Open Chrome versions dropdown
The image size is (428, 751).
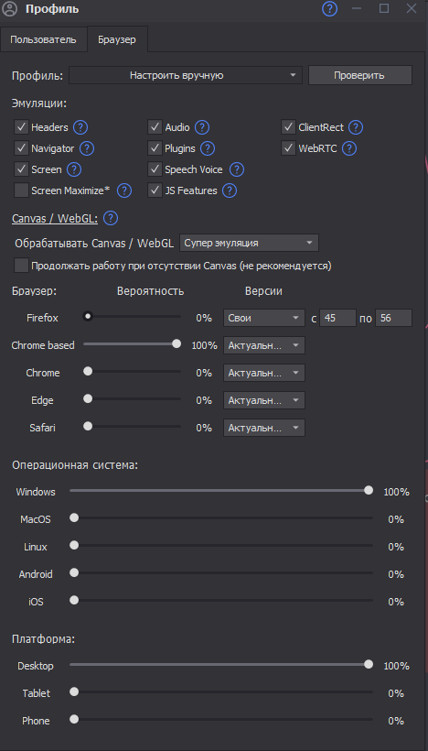pos(264,373)
